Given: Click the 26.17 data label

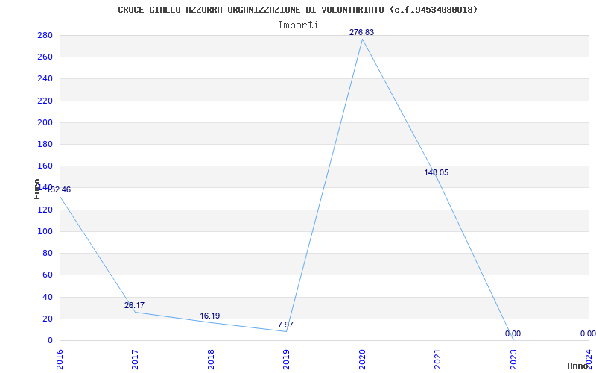Looking at the screenshot, I should coord(135,305).
